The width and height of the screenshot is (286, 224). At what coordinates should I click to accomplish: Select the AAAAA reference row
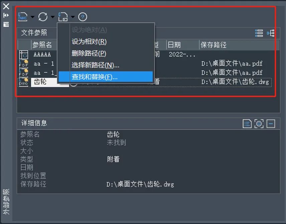click(42, 54)
